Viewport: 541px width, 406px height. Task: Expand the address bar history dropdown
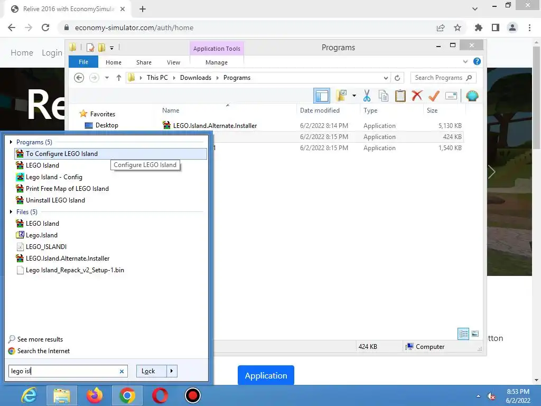click(x=386, y=78)
